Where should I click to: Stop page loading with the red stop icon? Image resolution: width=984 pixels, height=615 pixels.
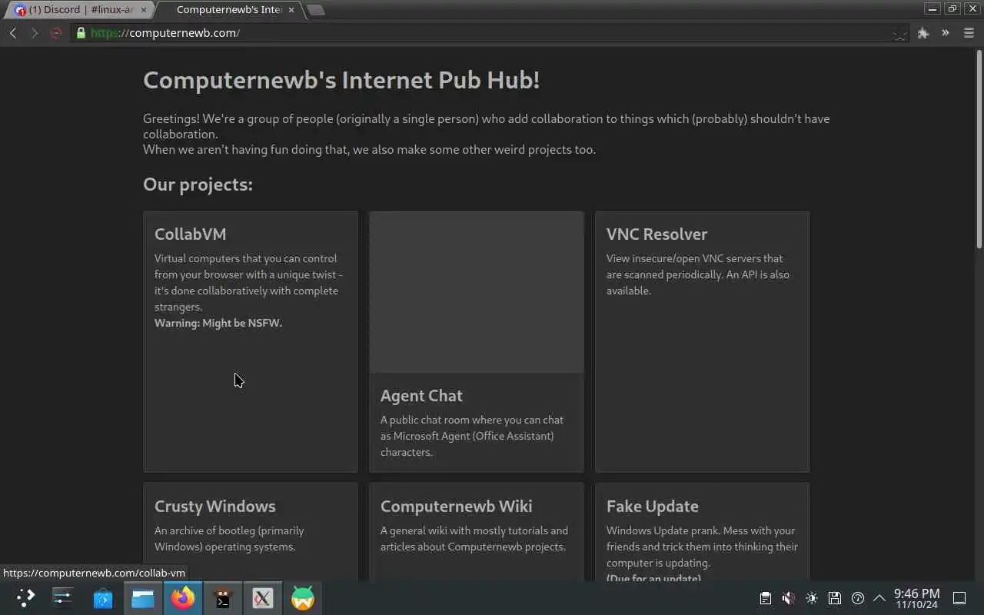55,33
